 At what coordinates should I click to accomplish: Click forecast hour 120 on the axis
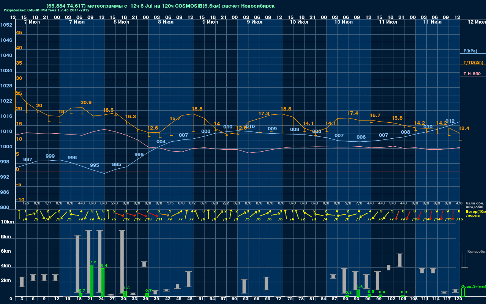[x=458, y=299]
